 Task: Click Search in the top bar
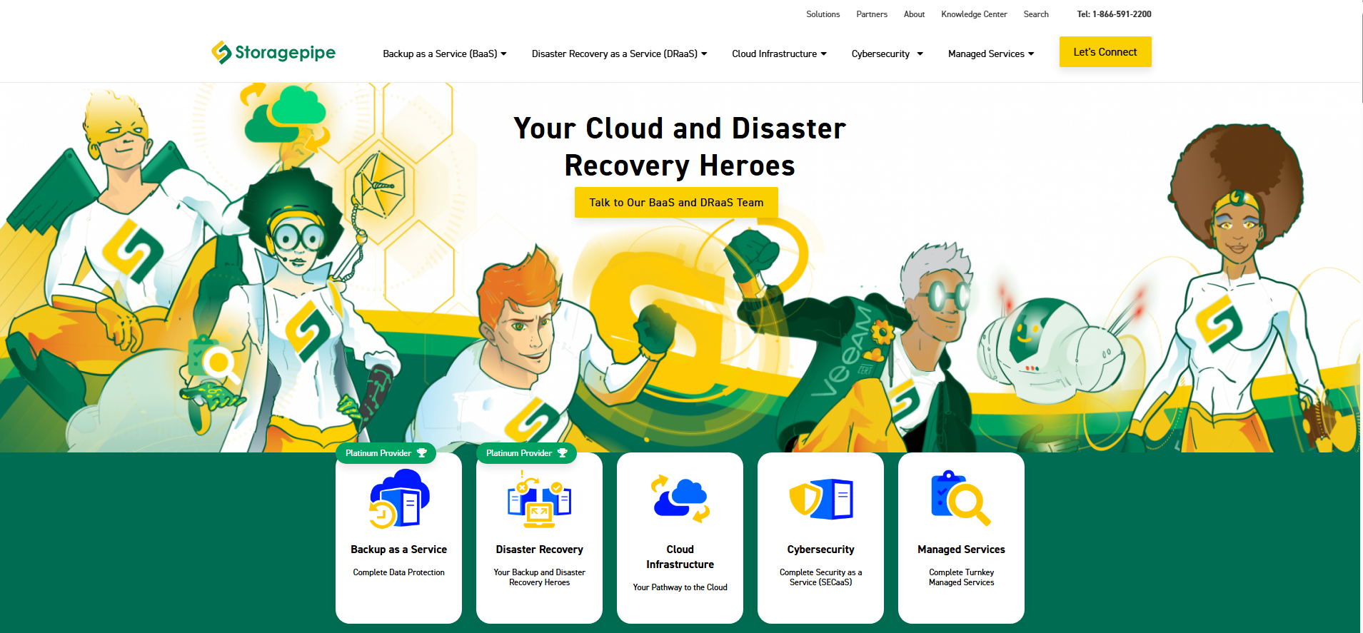1036,14
